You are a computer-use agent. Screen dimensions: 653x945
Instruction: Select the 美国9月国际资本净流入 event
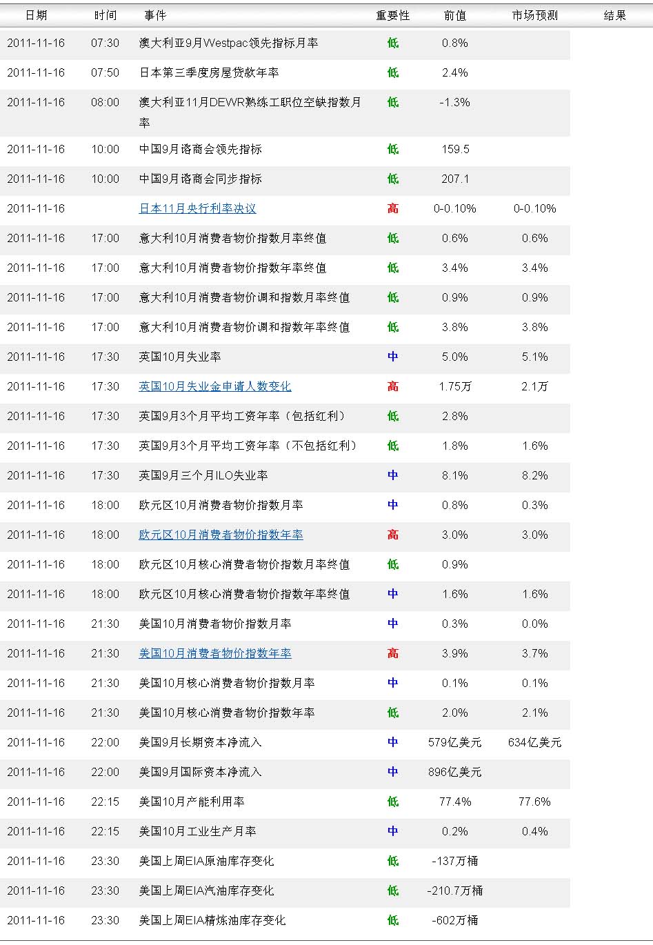(201, 772)
